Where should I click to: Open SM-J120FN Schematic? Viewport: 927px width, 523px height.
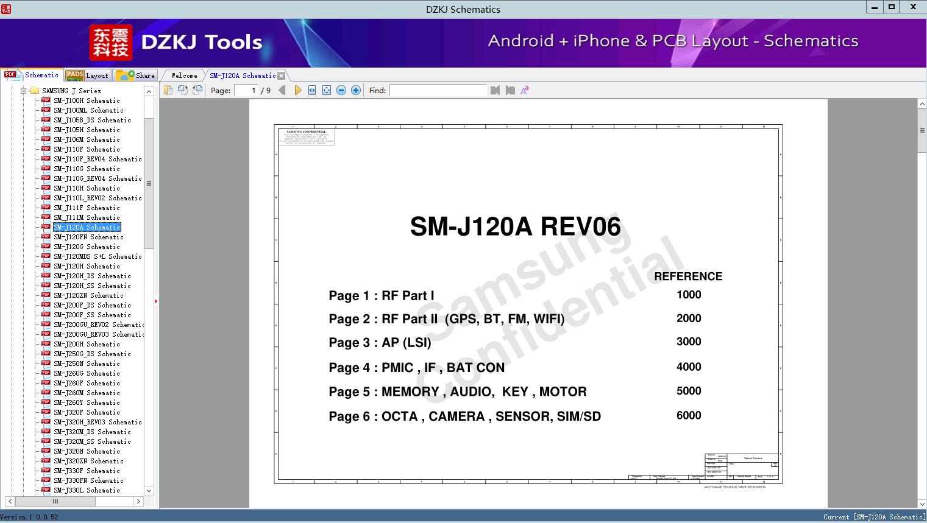point(88,237)
